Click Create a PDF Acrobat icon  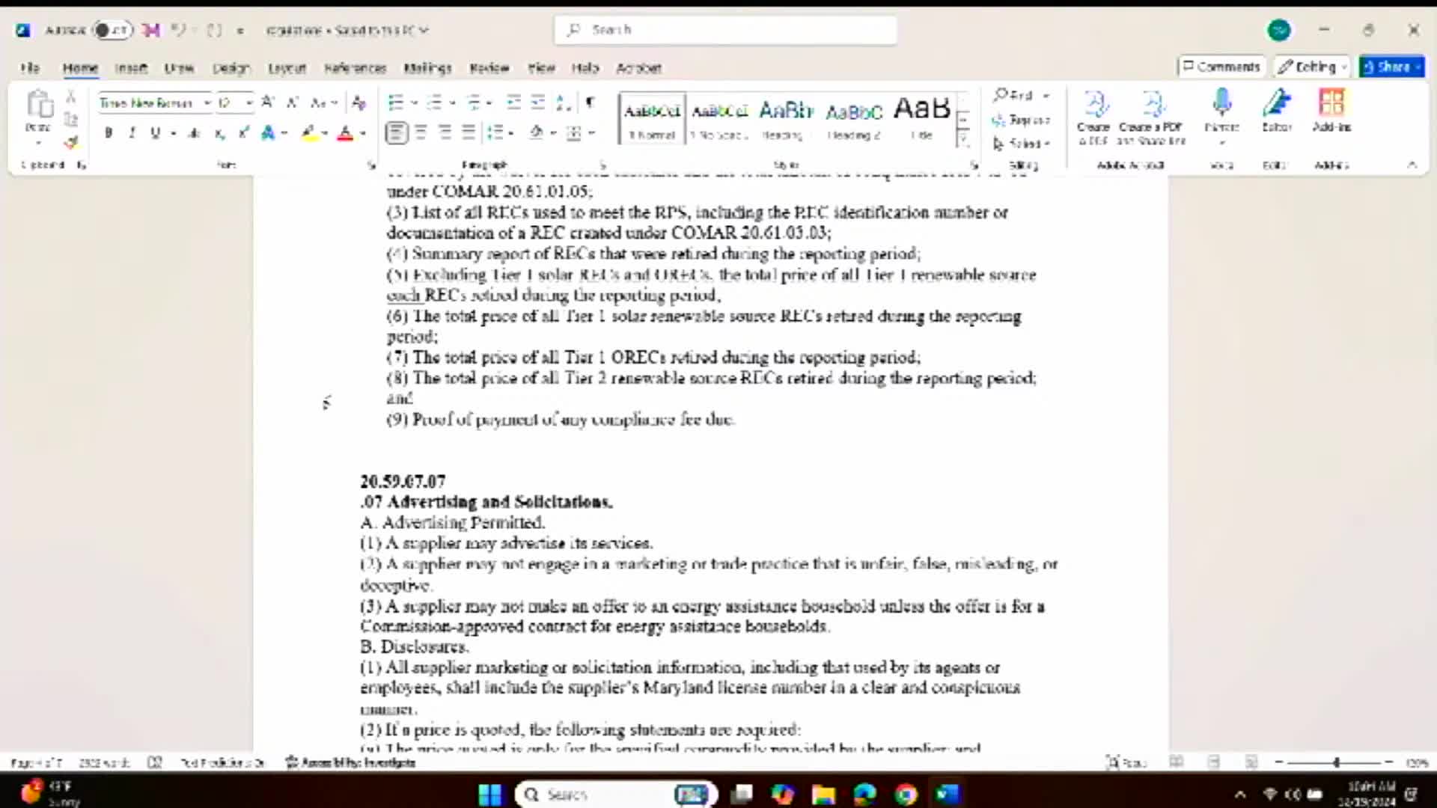pos(1093,117)
